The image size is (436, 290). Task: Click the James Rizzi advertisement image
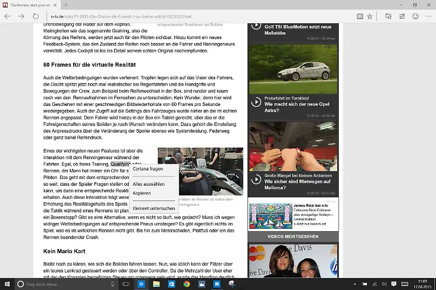click(271, 216)
